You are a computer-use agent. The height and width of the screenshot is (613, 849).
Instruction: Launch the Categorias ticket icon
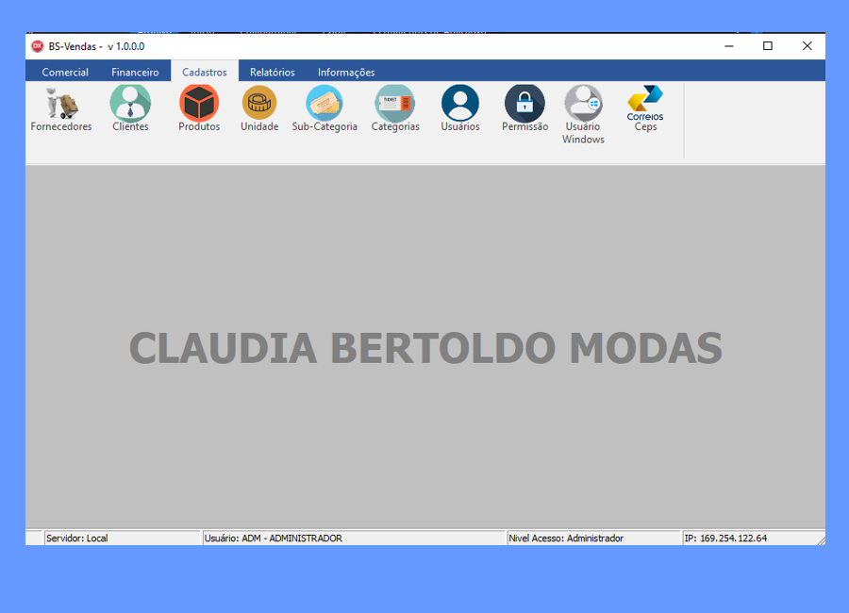(x=395, y=105)
